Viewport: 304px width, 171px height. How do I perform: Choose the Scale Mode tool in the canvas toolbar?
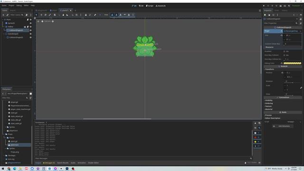click(x=50, y=15)
